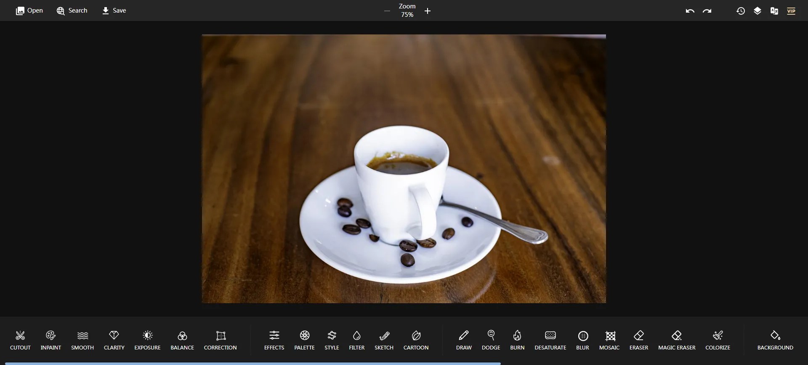The height and width of the screenshot is (365, 808).
Task: Choose the Blur tool
Action: [583, 340]
